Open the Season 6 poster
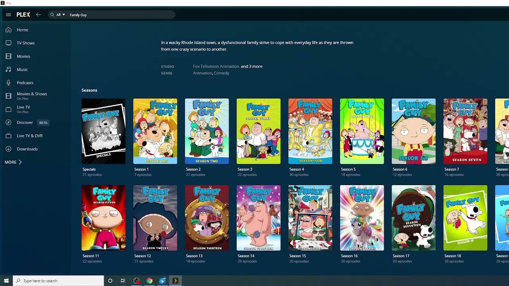Viewport: 509px width, 286px height. coord(414,131)
